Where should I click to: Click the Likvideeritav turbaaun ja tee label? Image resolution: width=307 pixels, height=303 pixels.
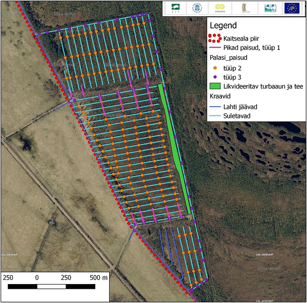(x=264, y=86)
